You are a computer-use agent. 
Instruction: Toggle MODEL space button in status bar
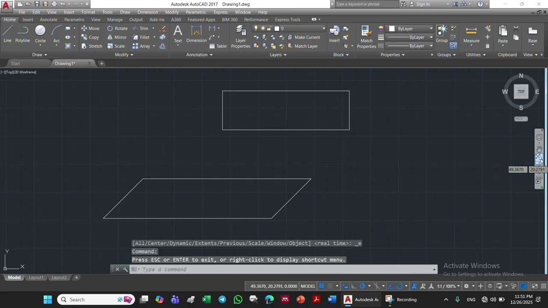pos(308,286)
